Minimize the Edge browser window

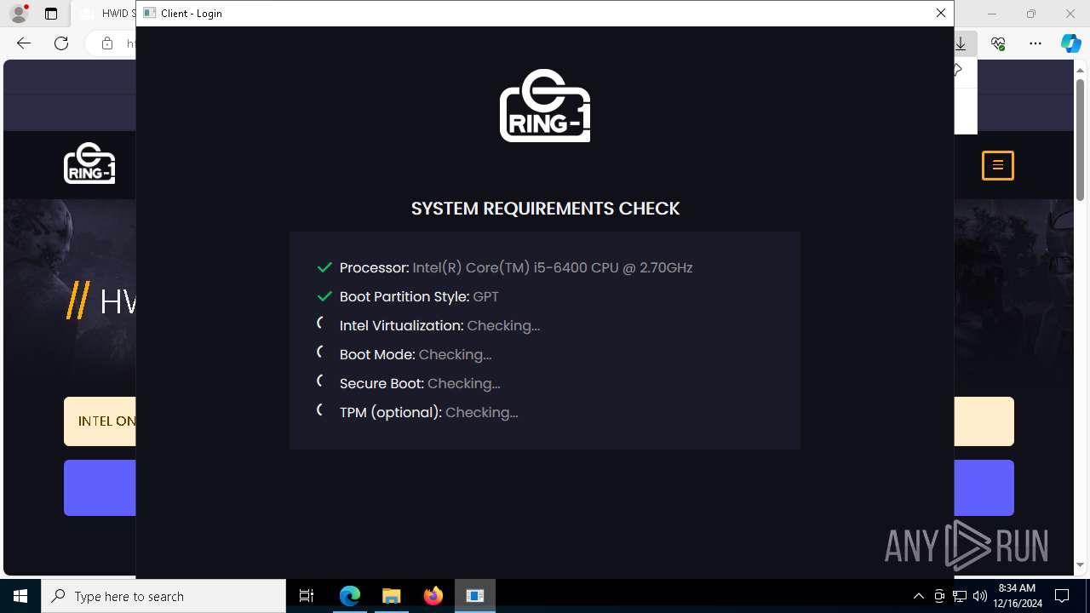pos(992,14)
